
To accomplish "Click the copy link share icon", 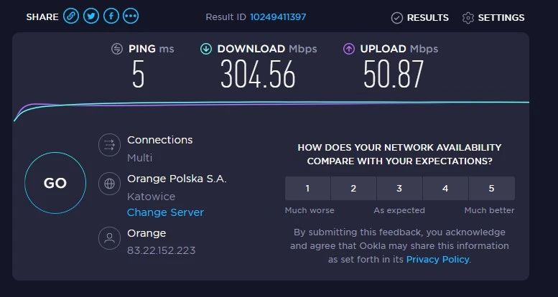I will click(x=71, y=16).
